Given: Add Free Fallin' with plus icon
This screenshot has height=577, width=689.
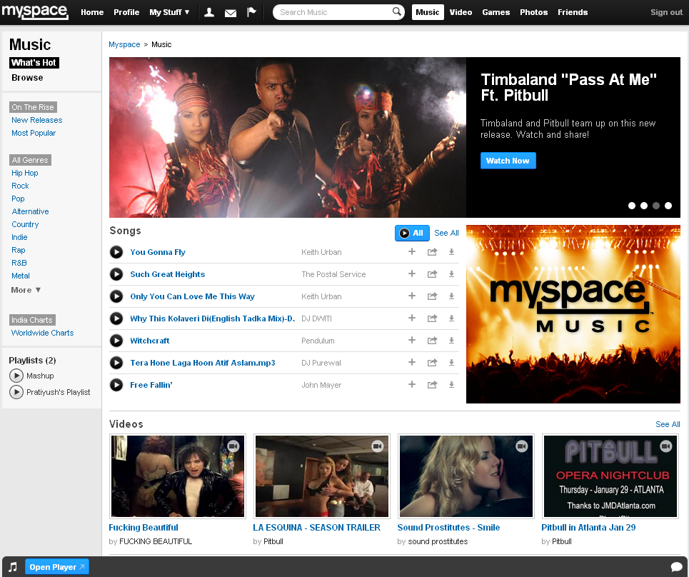Looking at the screenshot, I should pos(412,384).
